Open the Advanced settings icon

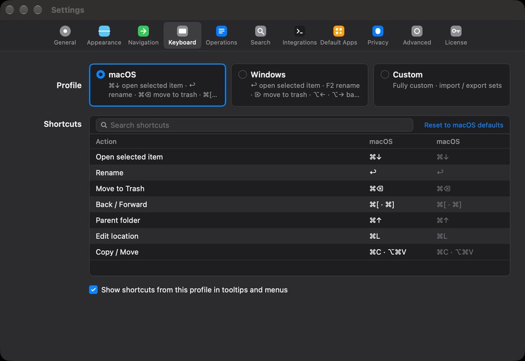tap(417, 31)
